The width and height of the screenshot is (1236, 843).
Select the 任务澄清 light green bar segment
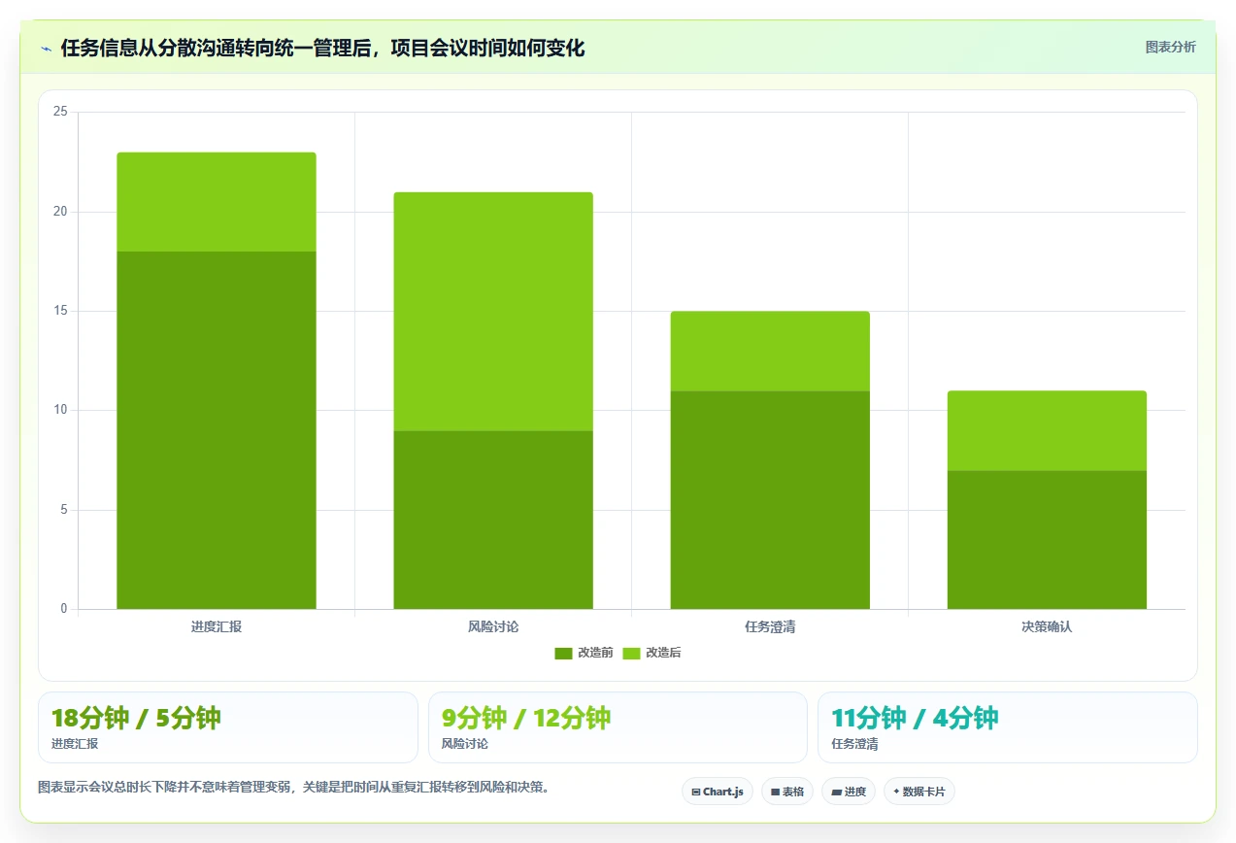[x=770, y=352]
